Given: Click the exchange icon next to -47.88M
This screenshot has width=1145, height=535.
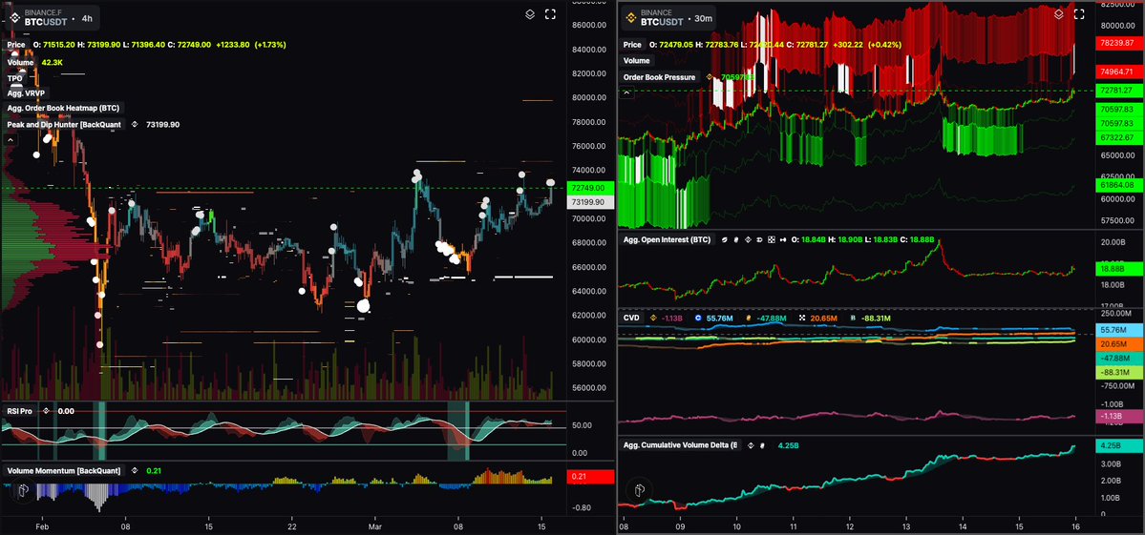Looking at the screenshot, I should point(749,318).
